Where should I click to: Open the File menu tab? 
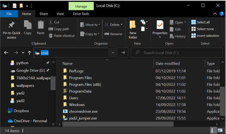click(9, 14)
